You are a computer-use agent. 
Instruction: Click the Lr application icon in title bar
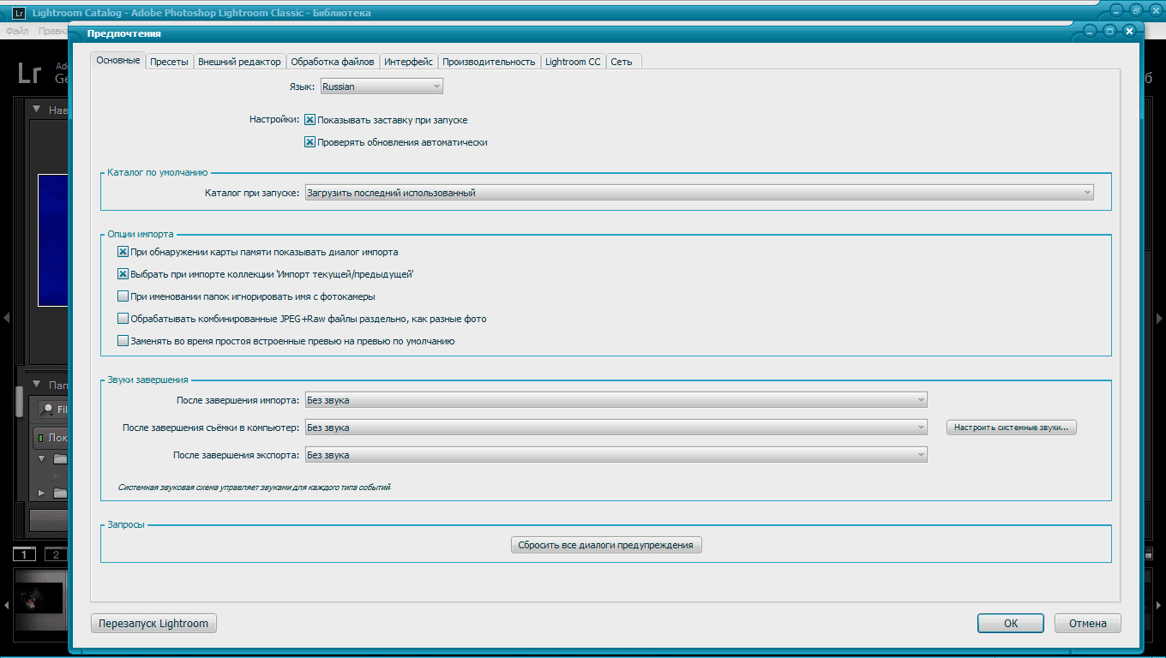pos(19,13)
